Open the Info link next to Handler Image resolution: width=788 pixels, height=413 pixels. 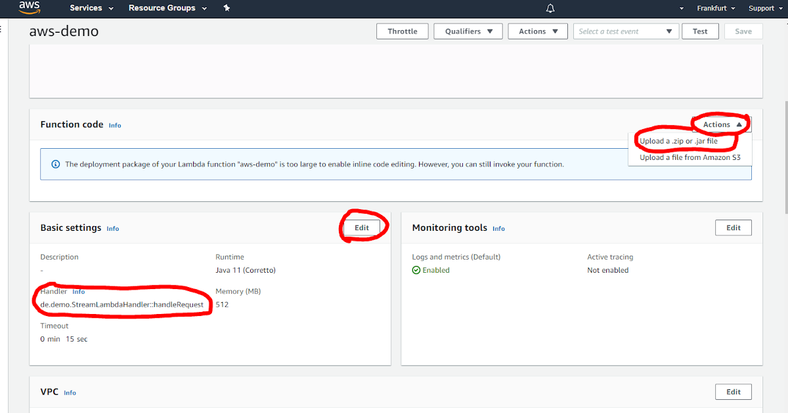[79, 291]
